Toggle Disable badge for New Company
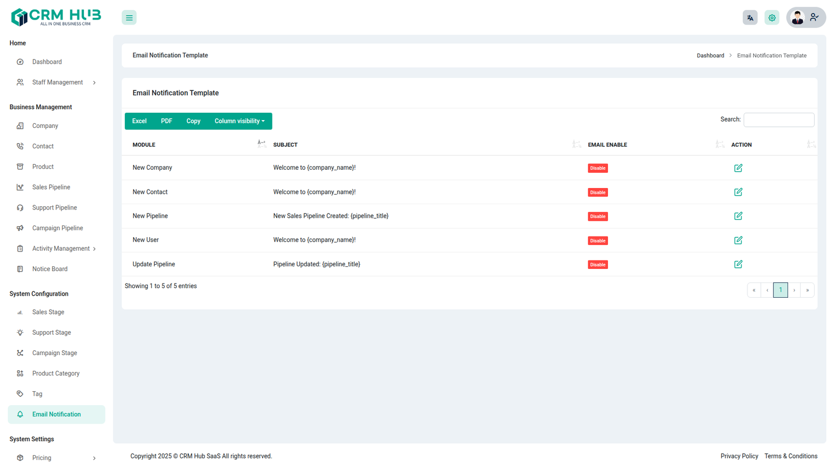Screen dimensions: 835x470 [x=598, y=168]
